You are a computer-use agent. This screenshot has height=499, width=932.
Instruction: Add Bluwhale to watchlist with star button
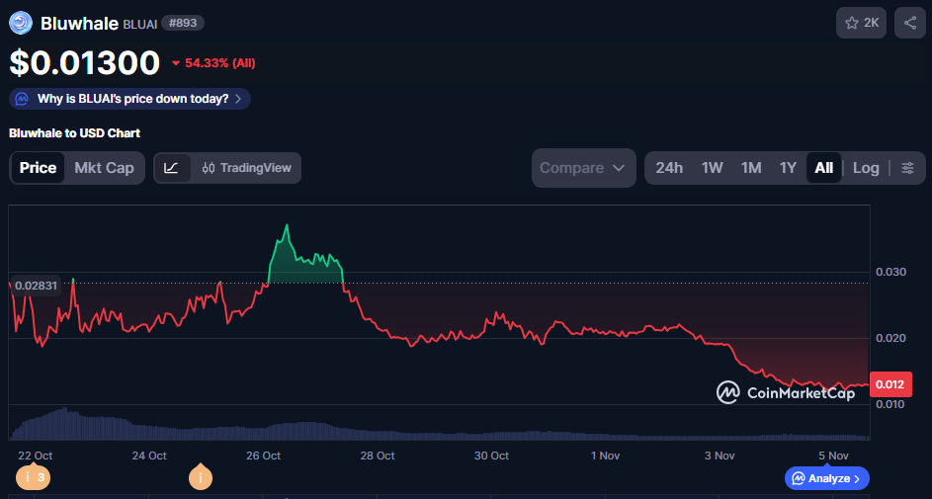(861, 23)
